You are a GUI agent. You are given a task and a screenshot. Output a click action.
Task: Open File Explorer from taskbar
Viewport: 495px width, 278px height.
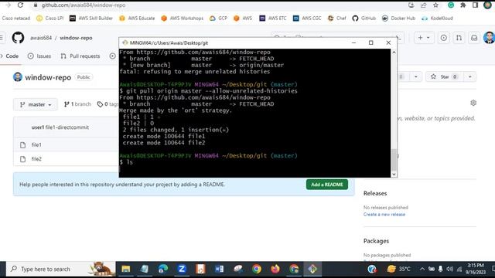tap(126, 269)
